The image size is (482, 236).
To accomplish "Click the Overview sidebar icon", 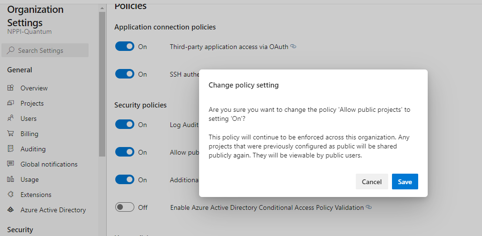I will [x=11, y=88].
